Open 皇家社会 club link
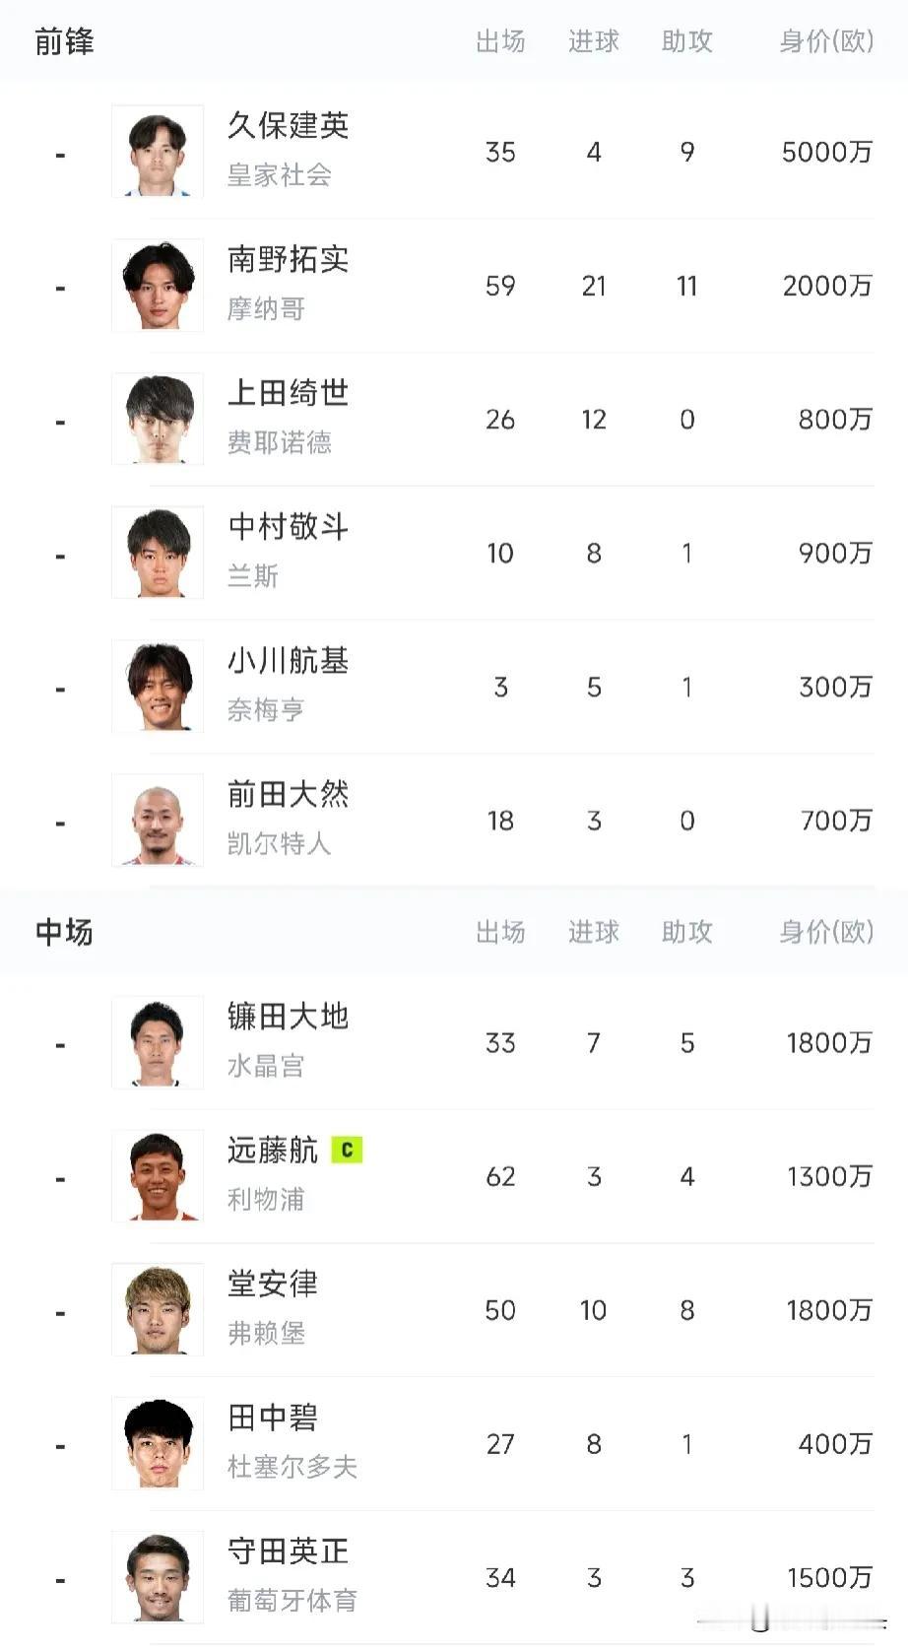The height and width of the screenshot is (1651, 908). coord(280,175)
